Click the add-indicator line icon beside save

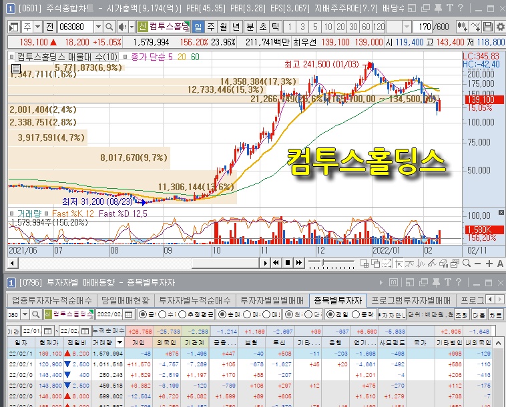[x=475, y=27]
